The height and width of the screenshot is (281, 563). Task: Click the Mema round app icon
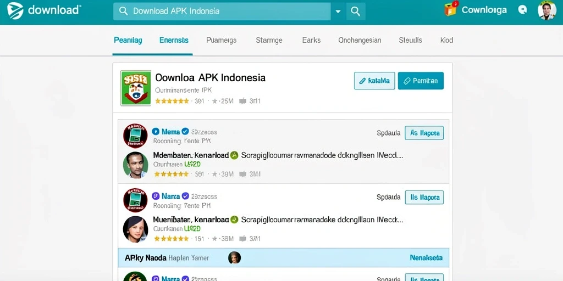(x=135, y=136)
